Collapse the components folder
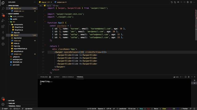 18,24
